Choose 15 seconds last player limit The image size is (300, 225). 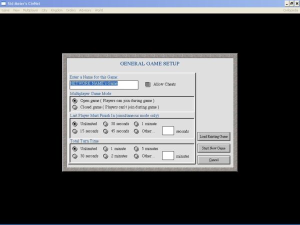[75, 131]
